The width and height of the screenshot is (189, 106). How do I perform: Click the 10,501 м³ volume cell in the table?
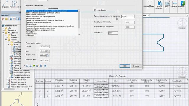[87, 86]
